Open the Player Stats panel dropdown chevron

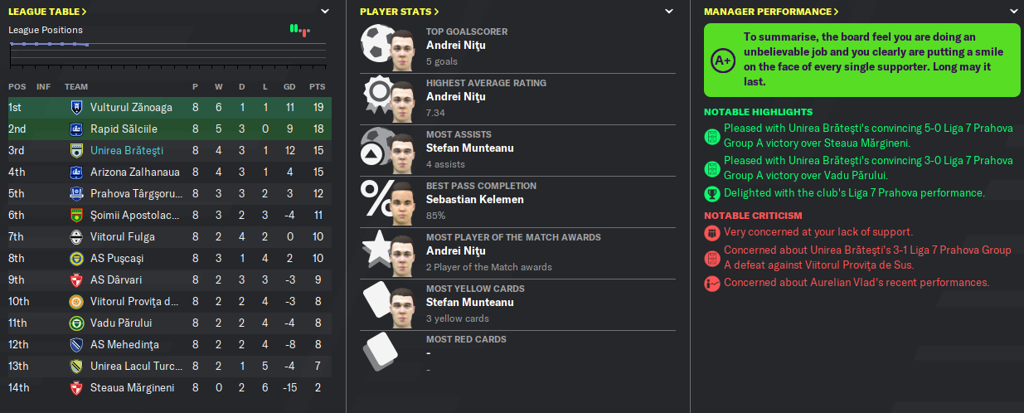coord(669,12)
